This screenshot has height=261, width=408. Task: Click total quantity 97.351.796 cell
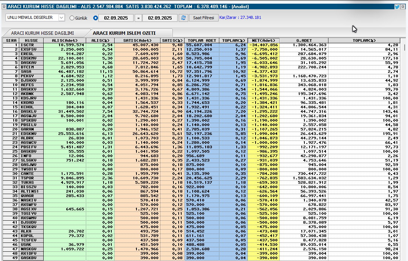pyautogui.click(x=202, y=71)
